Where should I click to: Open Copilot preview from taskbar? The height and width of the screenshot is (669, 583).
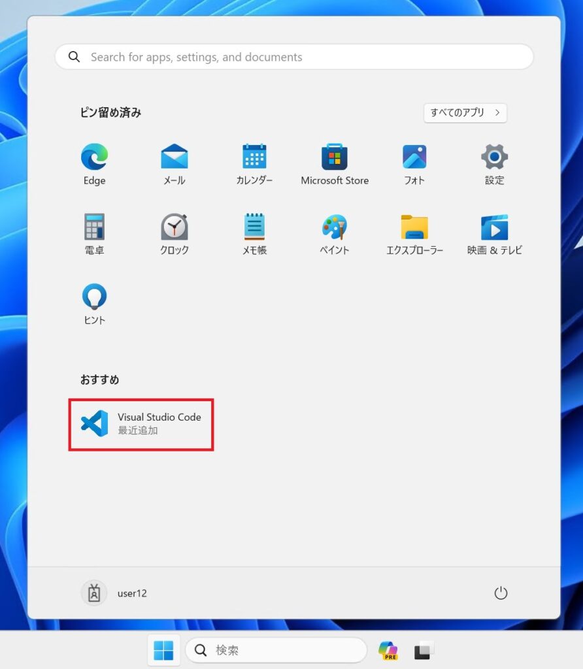click(x=388, y=650)
